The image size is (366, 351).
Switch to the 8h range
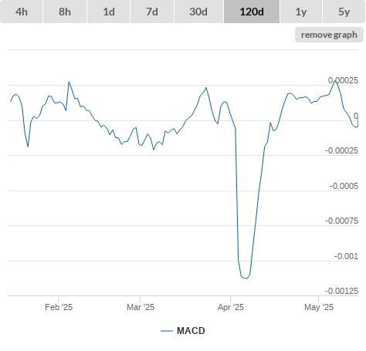[65, 12]
